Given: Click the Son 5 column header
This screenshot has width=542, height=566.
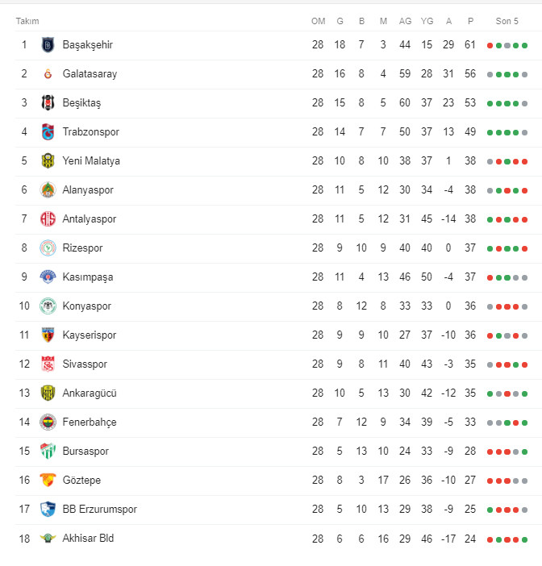Looking at the screenshot, I should pyautogui.click(x=507, y=21).
